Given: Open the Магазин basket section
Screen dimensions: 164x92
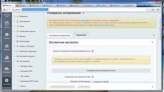Looking at the screenshot, I should (7, 47).
